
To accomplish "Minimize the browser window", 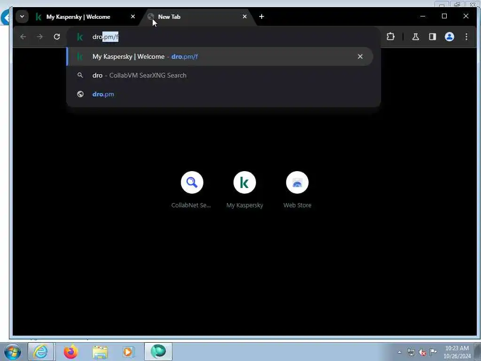I will 423,16.
